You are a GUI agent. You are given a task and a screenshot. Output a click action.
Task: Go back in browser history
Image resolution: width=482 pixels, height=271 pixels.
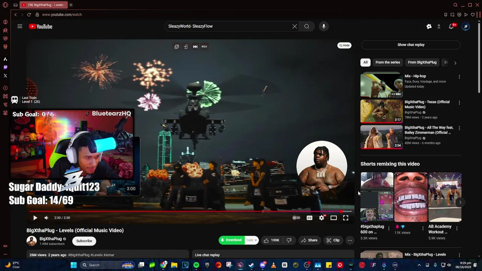click(15, 15)
